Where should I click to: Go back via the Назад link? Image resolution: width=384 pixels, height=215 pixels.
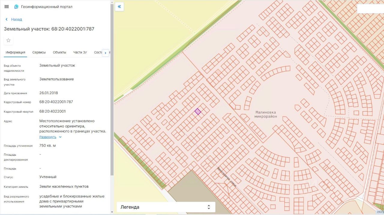[16, 19]
